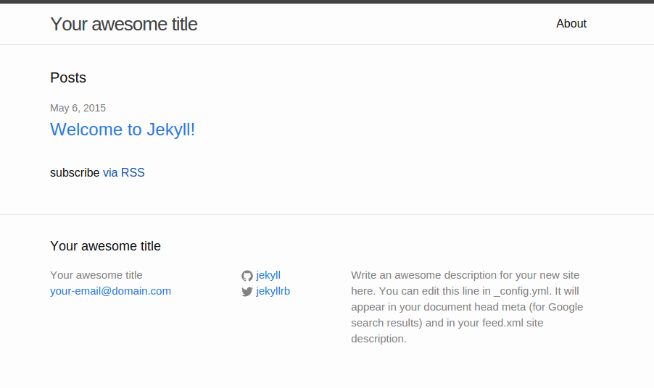Click the word Google in footer description
Screen dimensions: 654x388
(x=566, y=307)
